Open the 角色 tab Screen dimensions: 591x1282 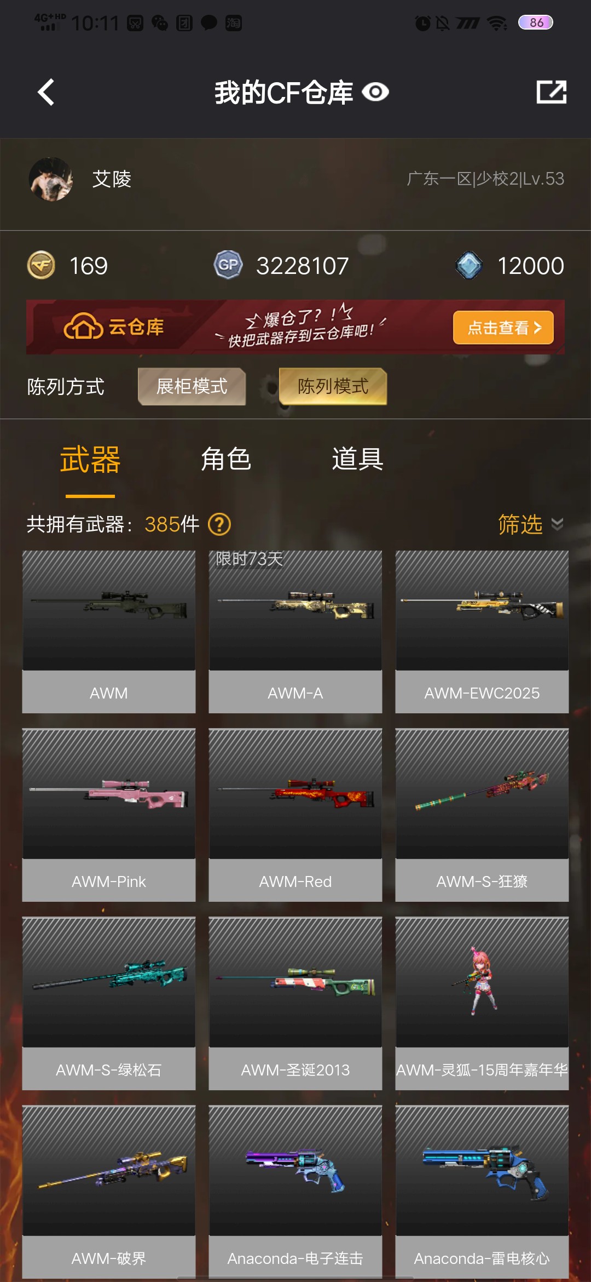(x=225, y=459)
